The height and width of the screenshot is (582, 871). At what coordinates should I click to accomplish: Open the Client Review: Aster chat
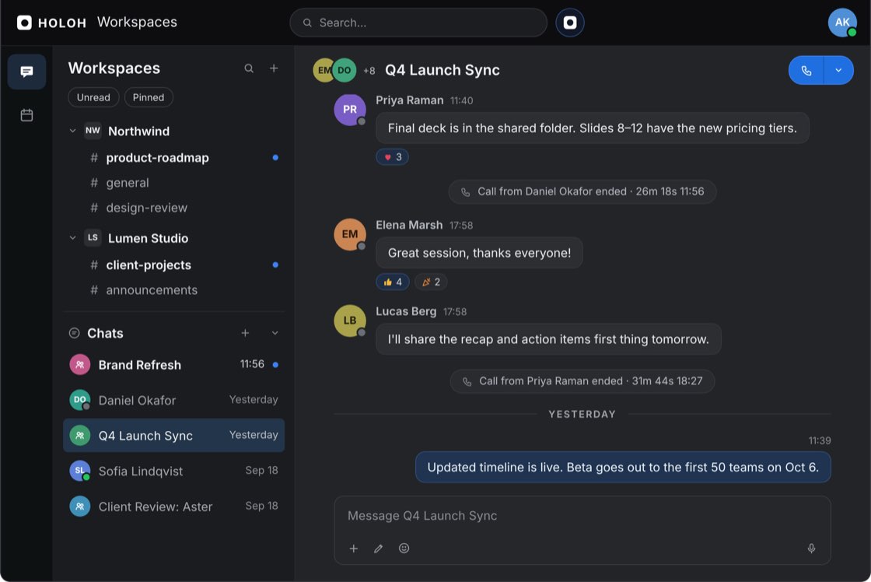point(174,507)
